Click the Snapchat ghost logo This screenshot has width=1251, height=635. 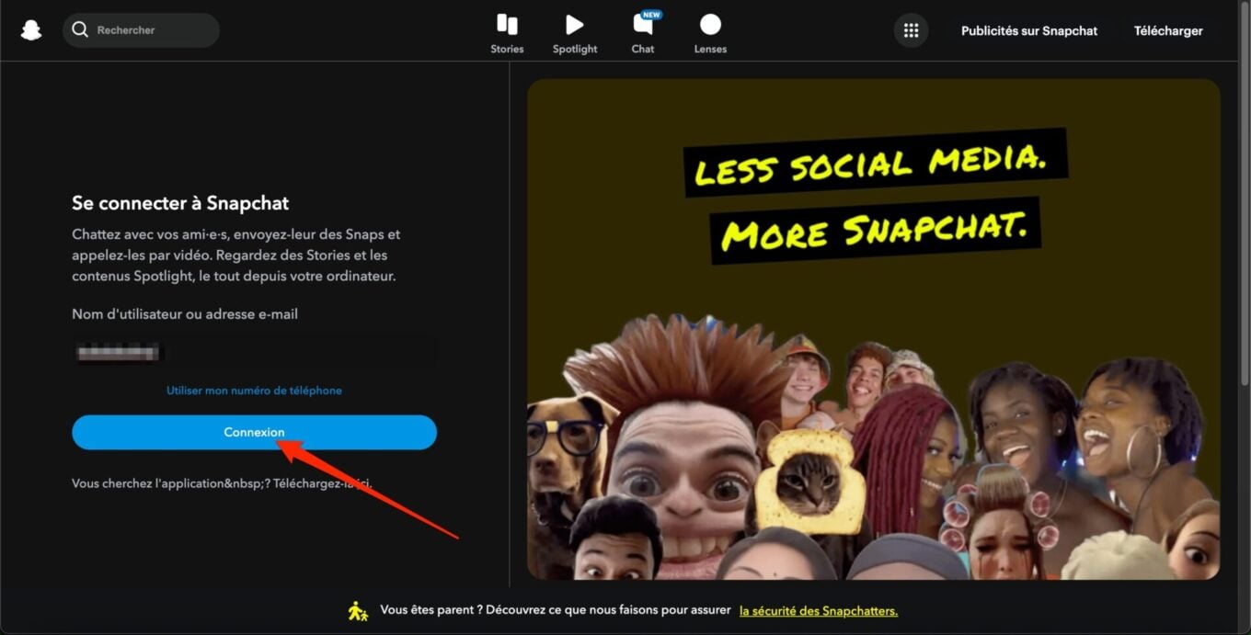tap(31, 30)
